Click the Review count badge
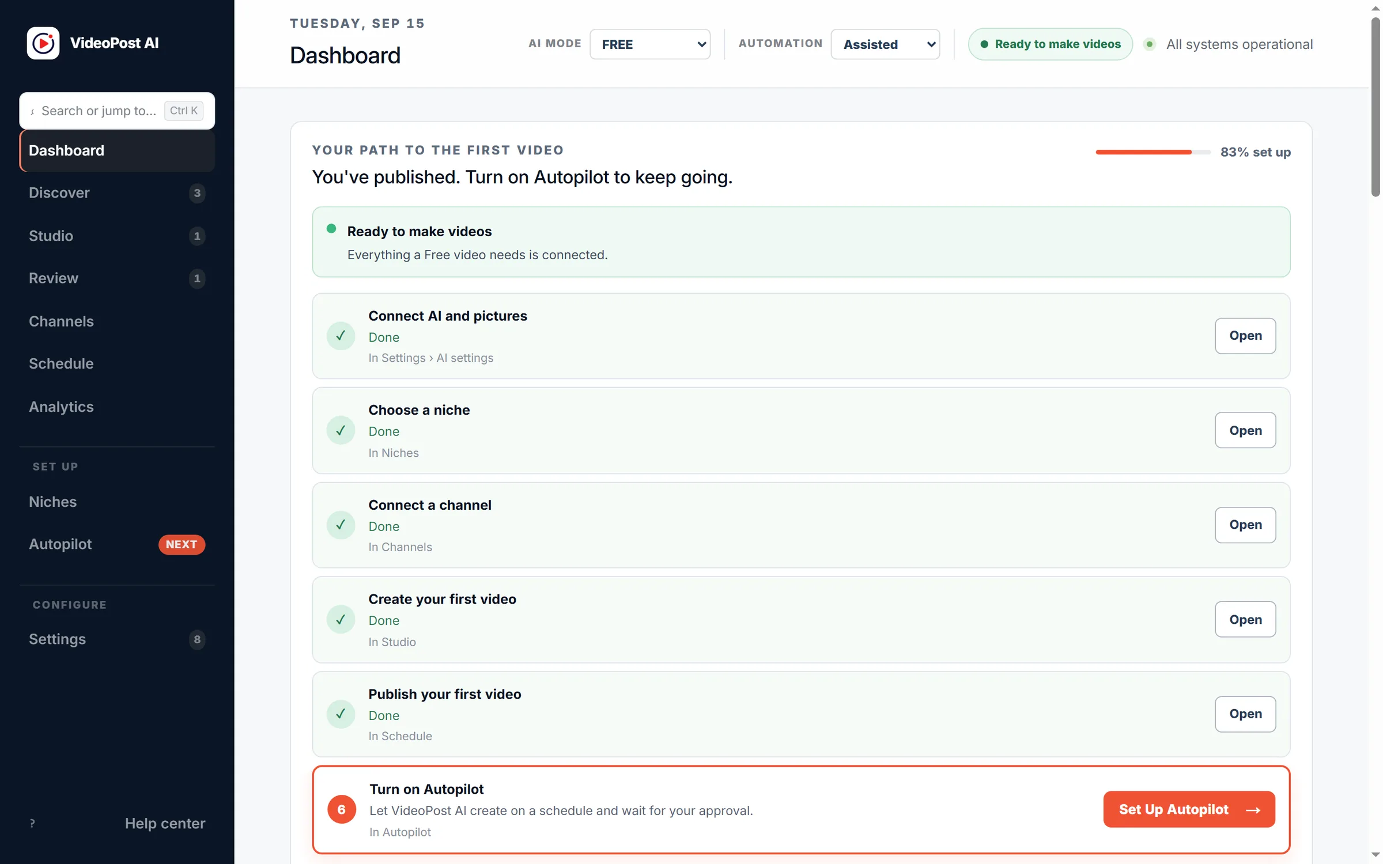This screenshot has width=1383, height=864. click(197, 279)
